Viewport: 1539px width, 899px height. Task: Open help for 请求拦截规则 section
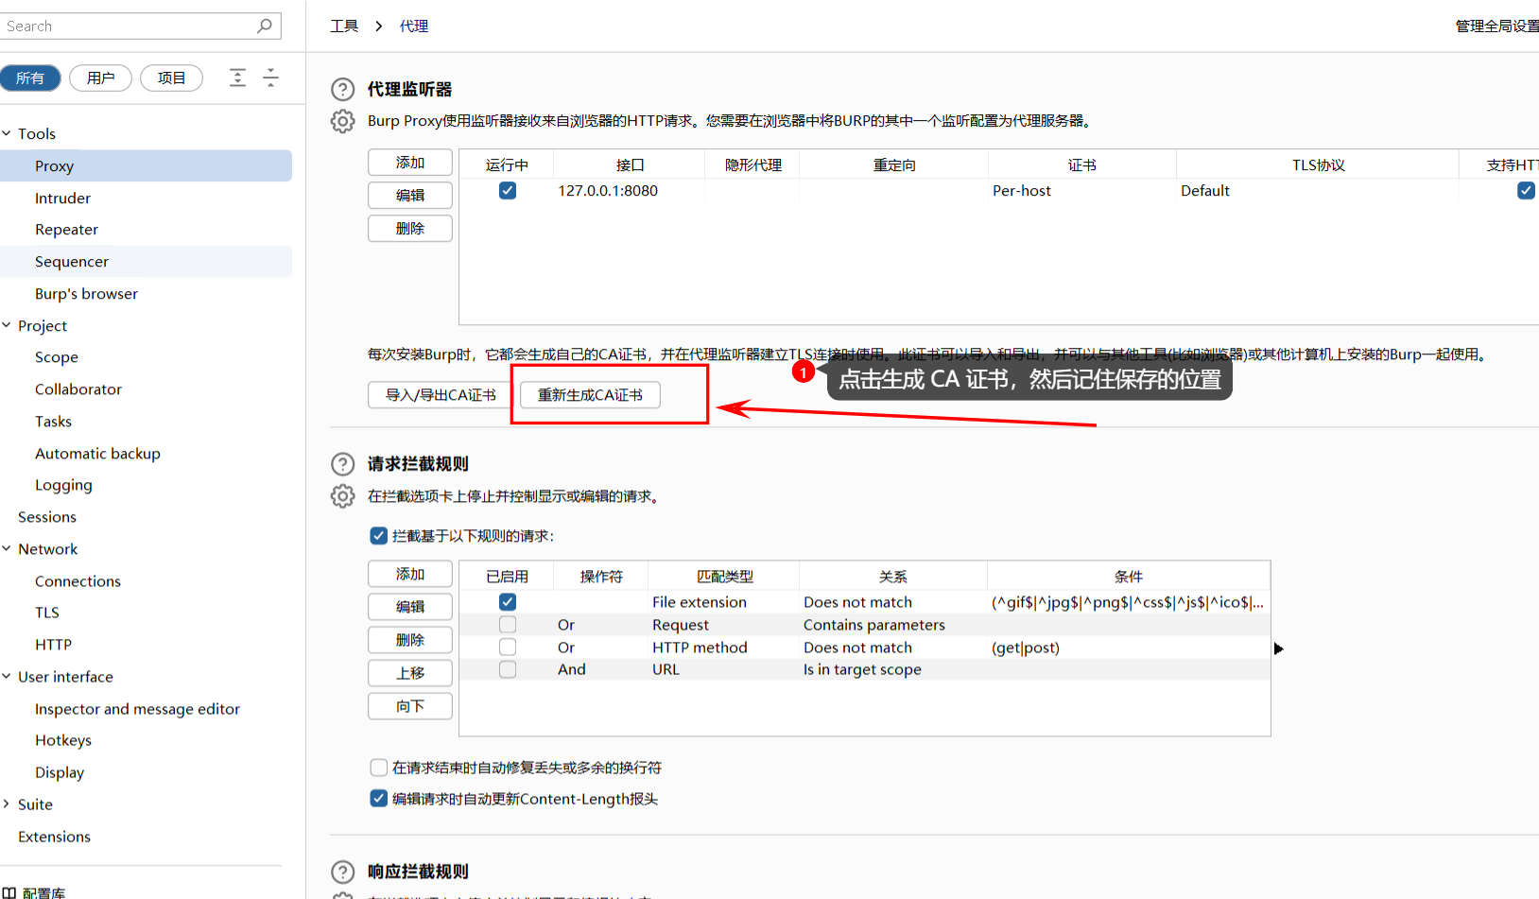point(342,464)
